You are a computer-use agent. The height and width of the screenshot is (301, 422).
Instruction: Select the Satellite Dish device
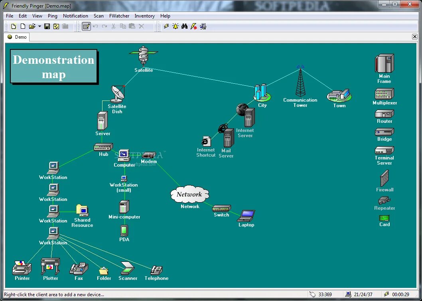pos(118,94)
